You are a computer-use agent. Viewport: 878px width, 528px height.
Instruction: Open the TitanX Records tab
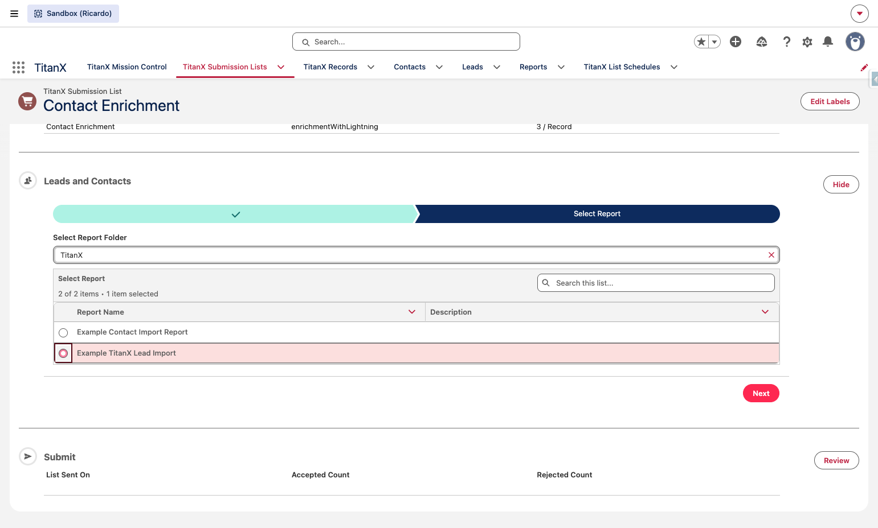click(x=330, y=67)
